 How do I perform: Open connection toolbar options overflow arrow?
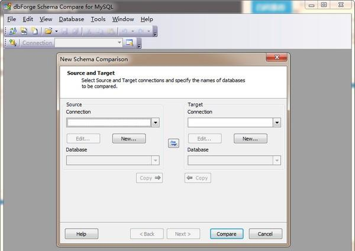pyautogui.click(x=139, y=43)
